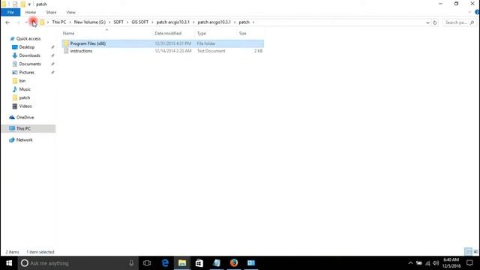Select New Volume (G:) in the address bar
The width and height of the screenshot is (480, 270).
[90, 22]
